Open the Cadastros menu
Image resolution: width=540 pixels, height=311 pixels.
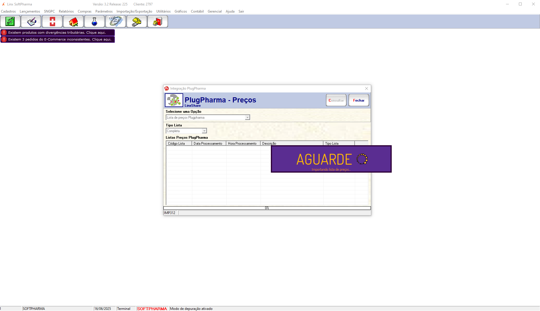click(x=8, y=11)
